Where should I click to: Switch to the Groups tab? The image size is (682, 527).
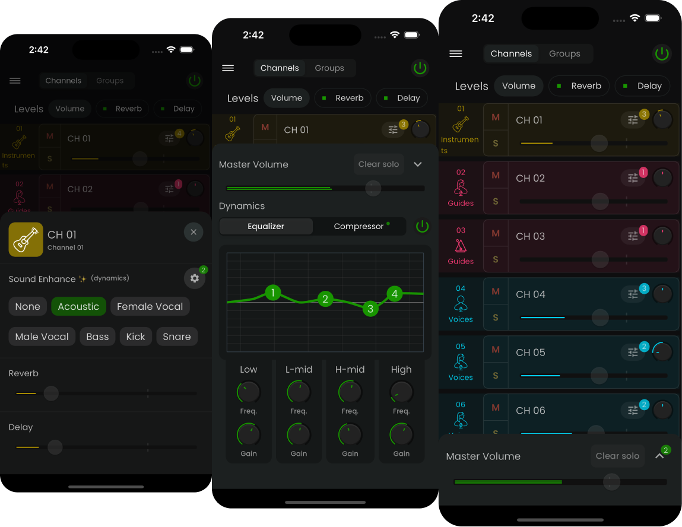(x=564, y=53)
